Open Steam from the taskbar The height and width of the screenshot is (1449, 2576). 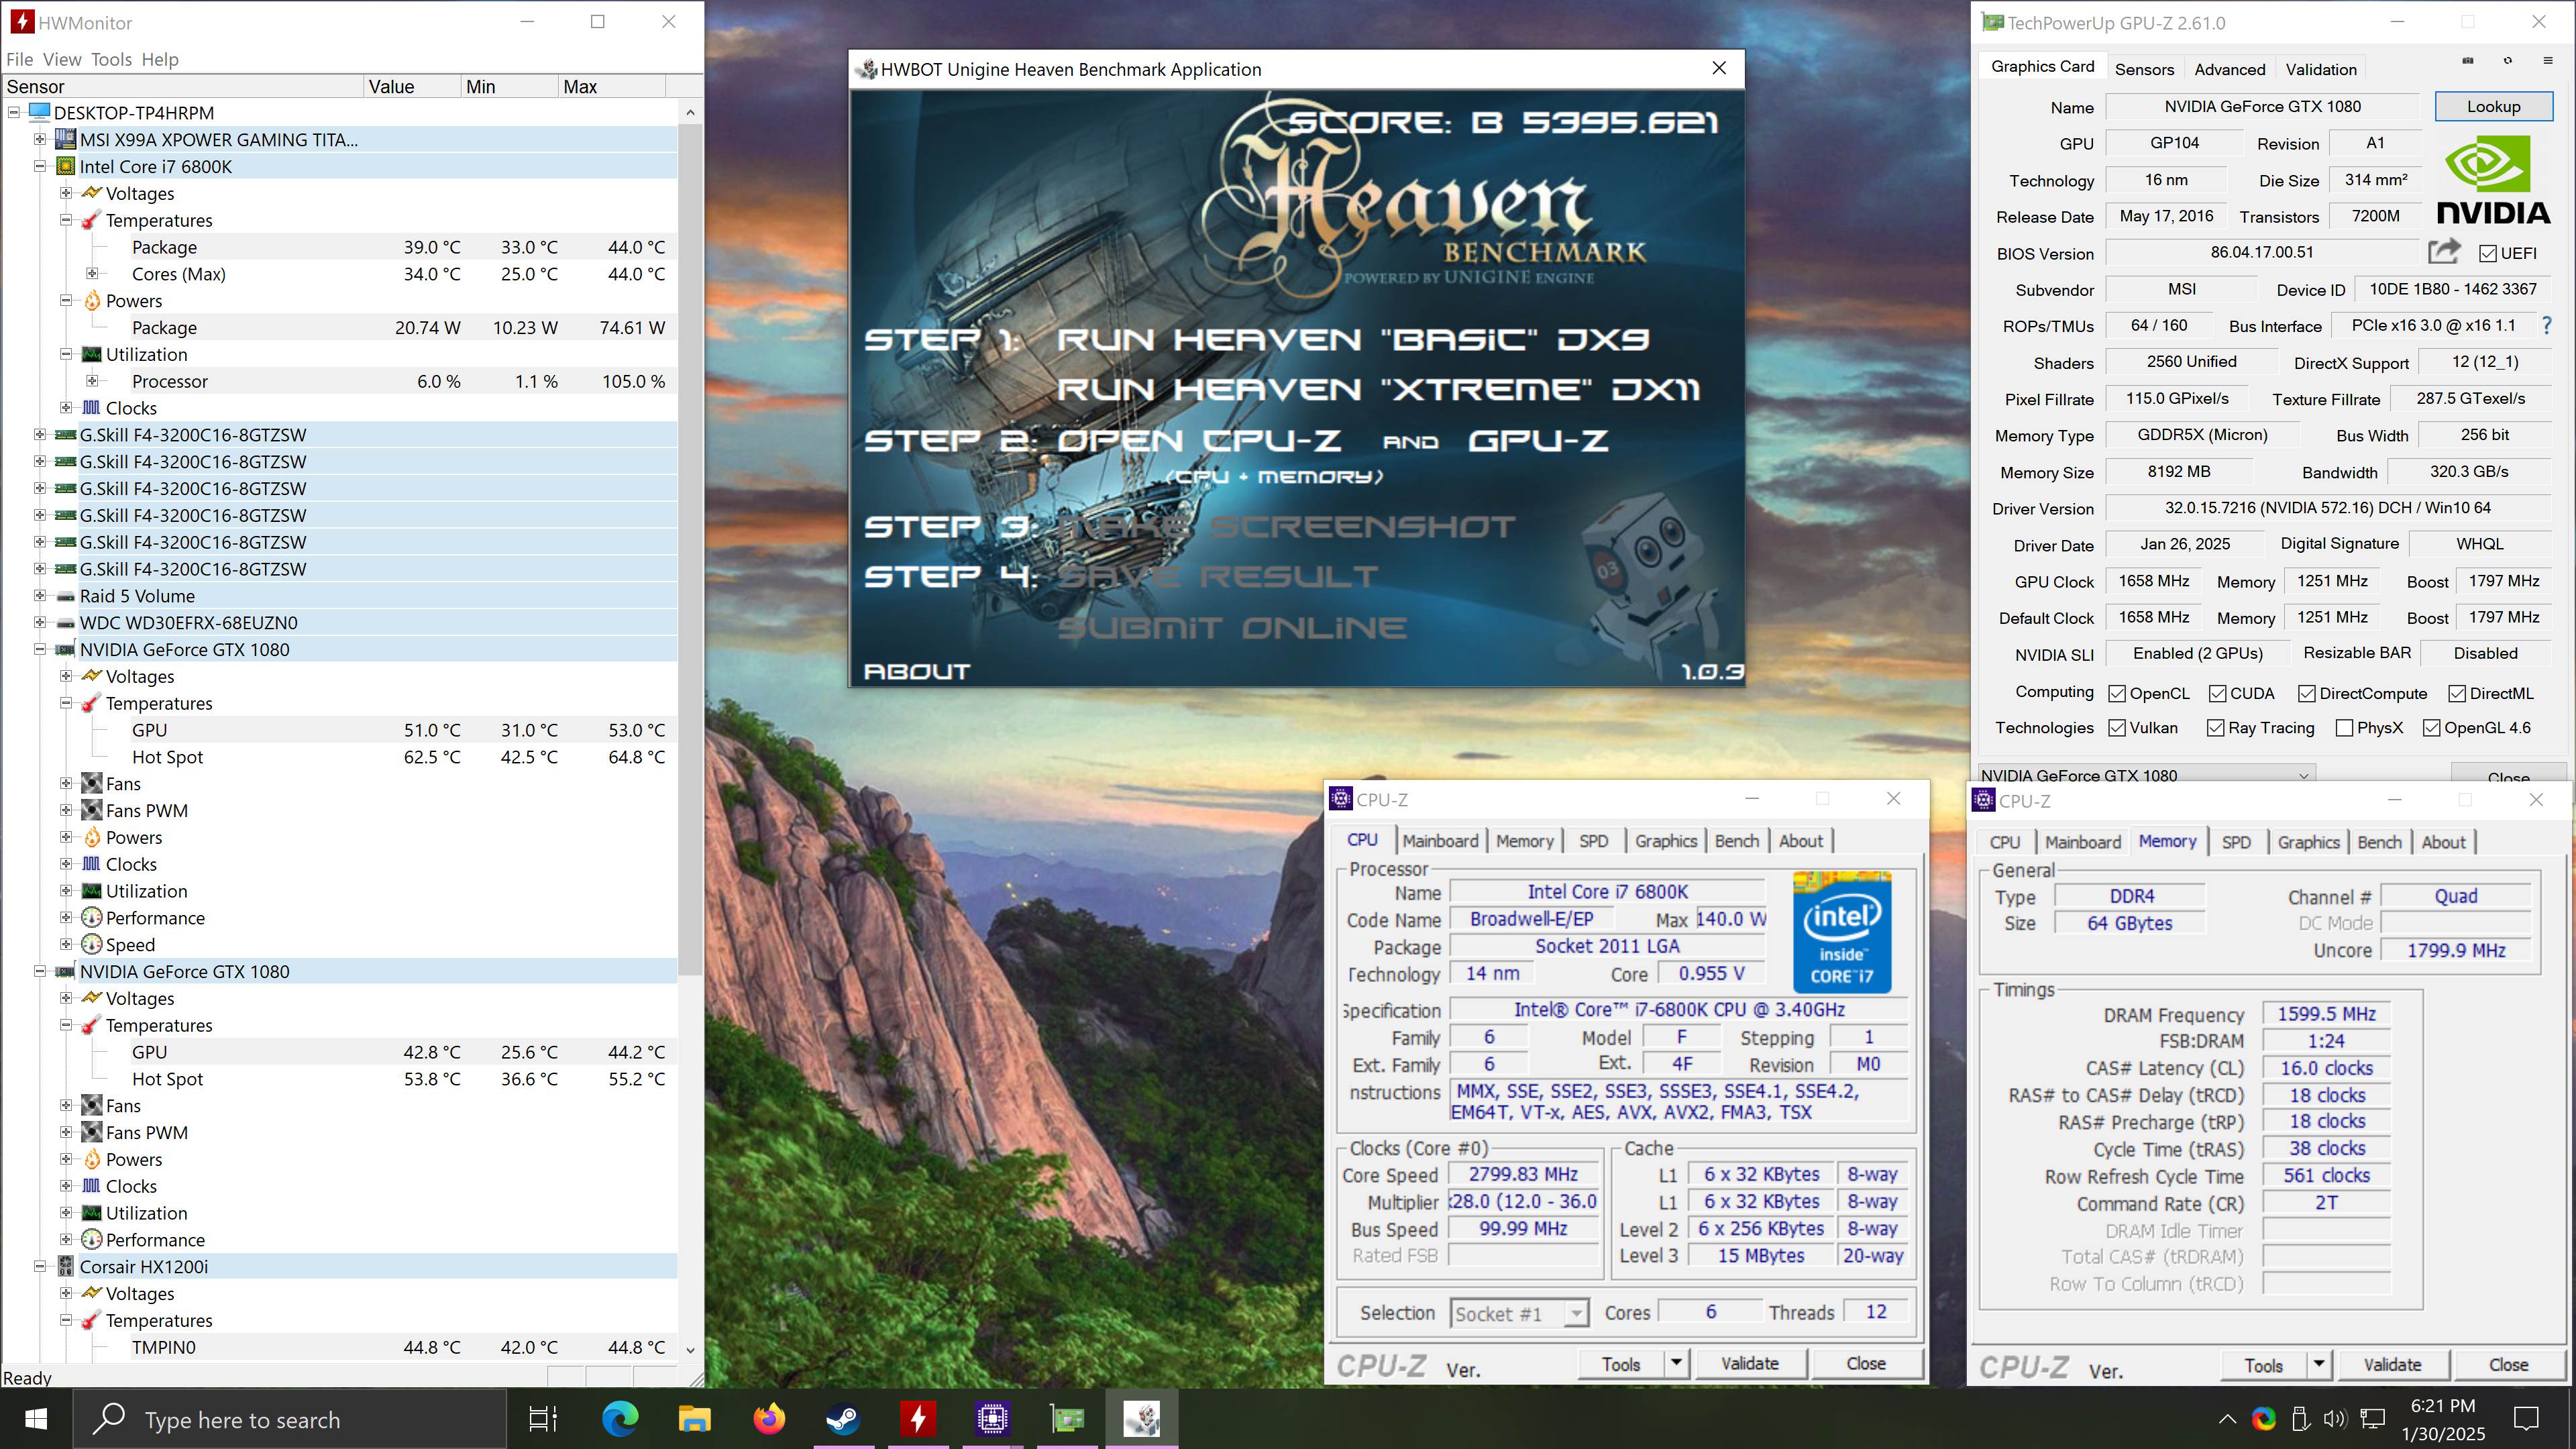tap(843, 1419)
